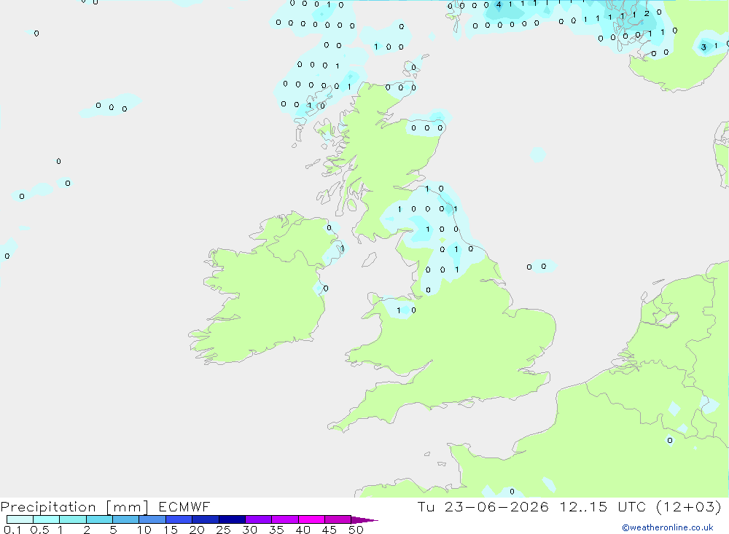
Task: Click the 0.1–0.5 mm lightest cyan legend swatch
Action: (20, 519)
